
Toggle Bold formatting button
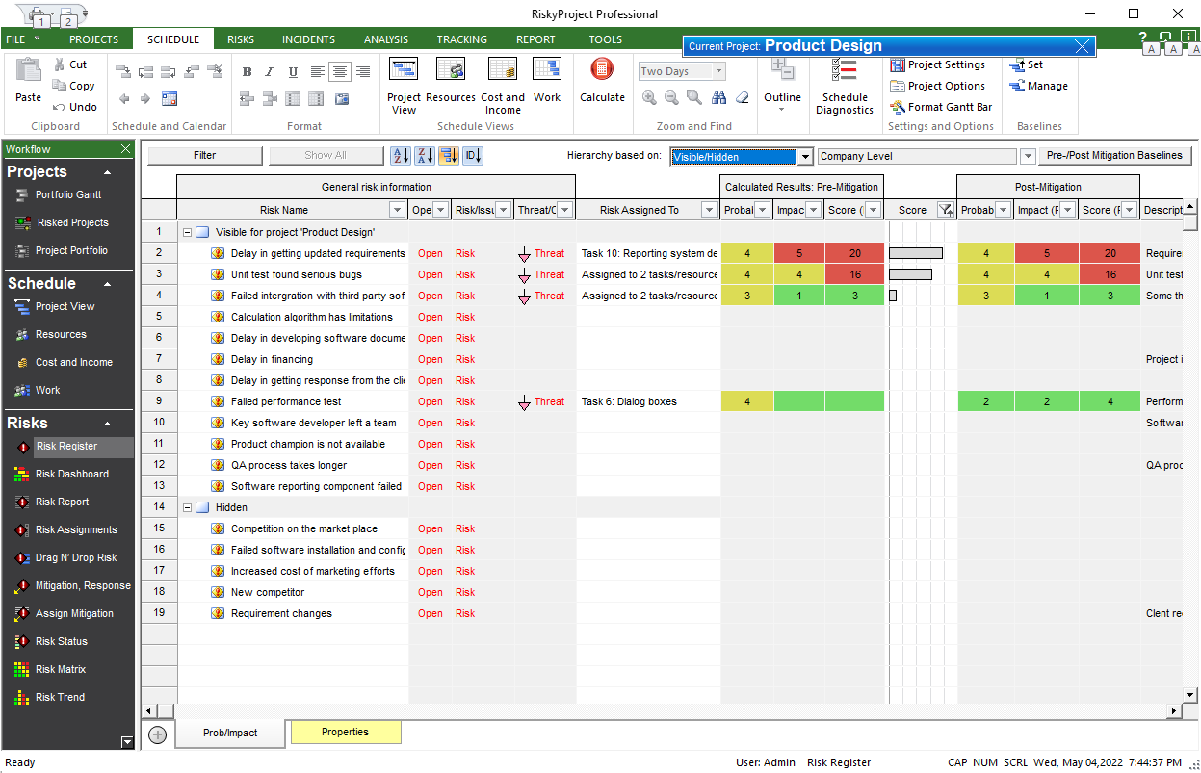point(247,72)
